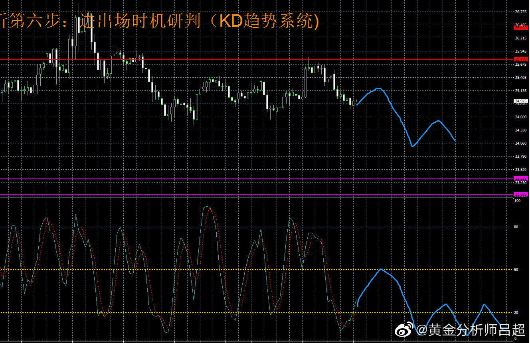Click the 80 level on indicator scale
Viewport: 530px width, 343px height.
click(516, 227)
